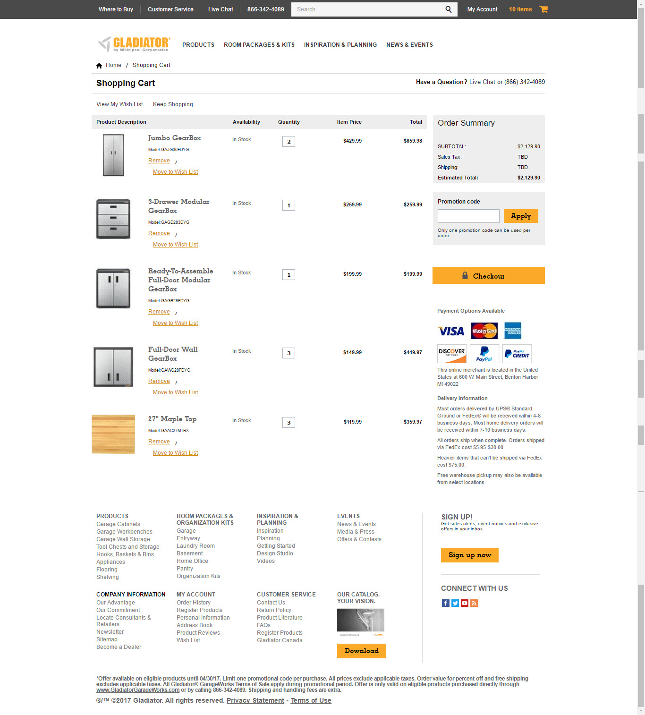
Task: Open Offers & Contests footer link
Action: 359,539
